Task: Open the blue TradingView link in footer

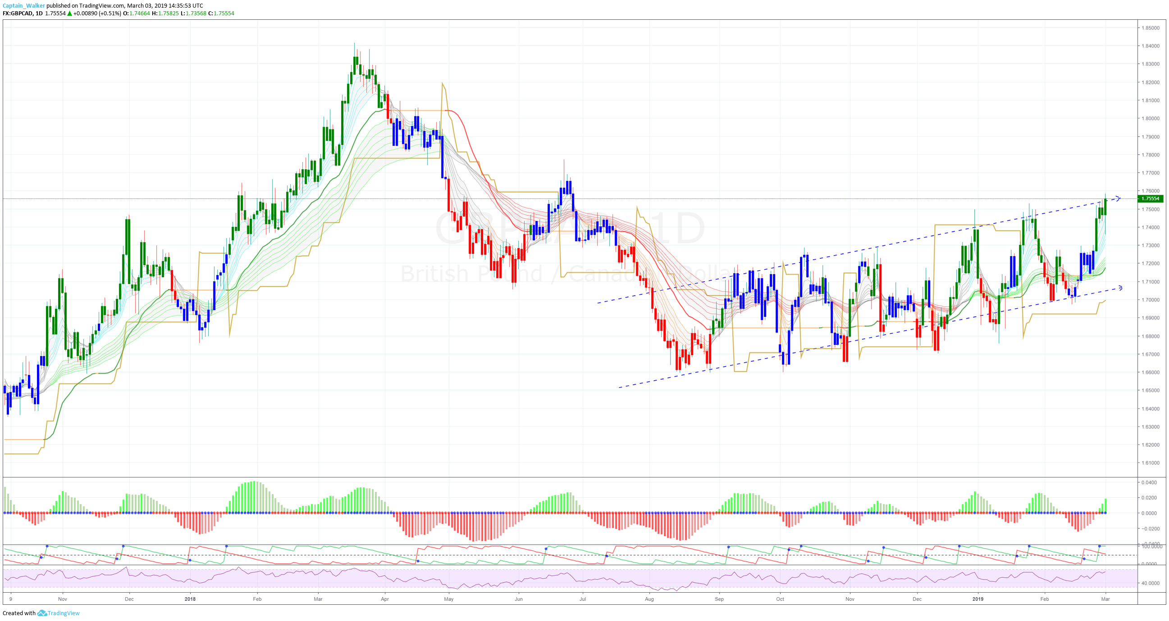Action: 64,613
